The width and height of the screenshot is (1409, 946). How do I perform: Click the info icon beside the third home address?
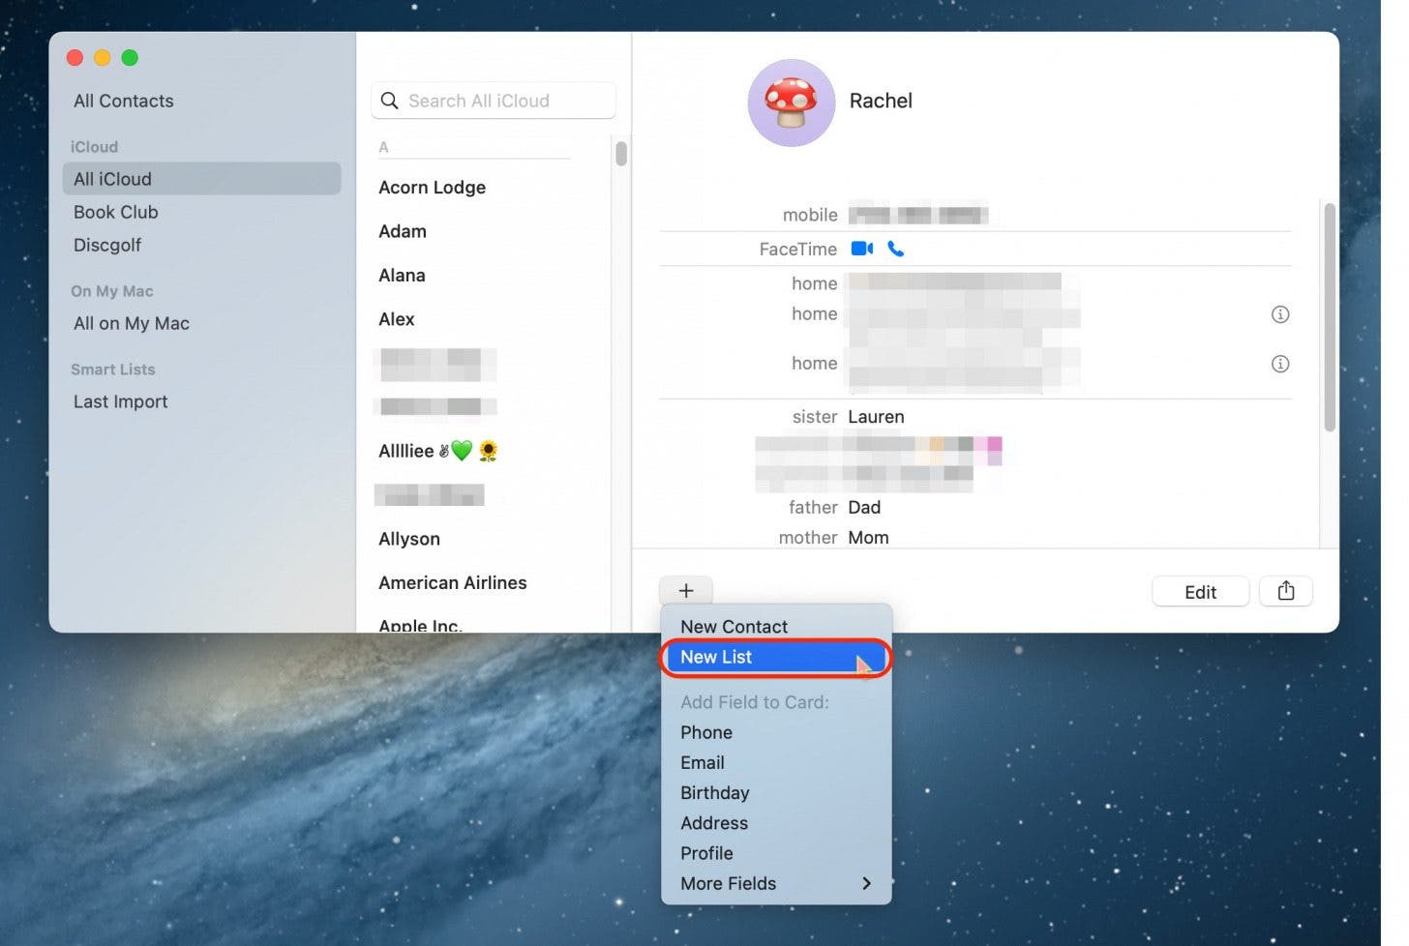click(1279, 364)
